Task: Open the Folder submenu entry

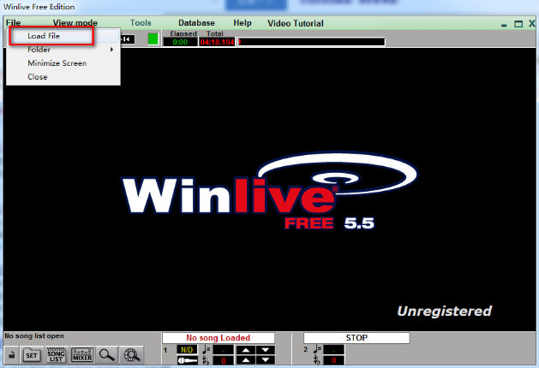Action: (63, 50)
